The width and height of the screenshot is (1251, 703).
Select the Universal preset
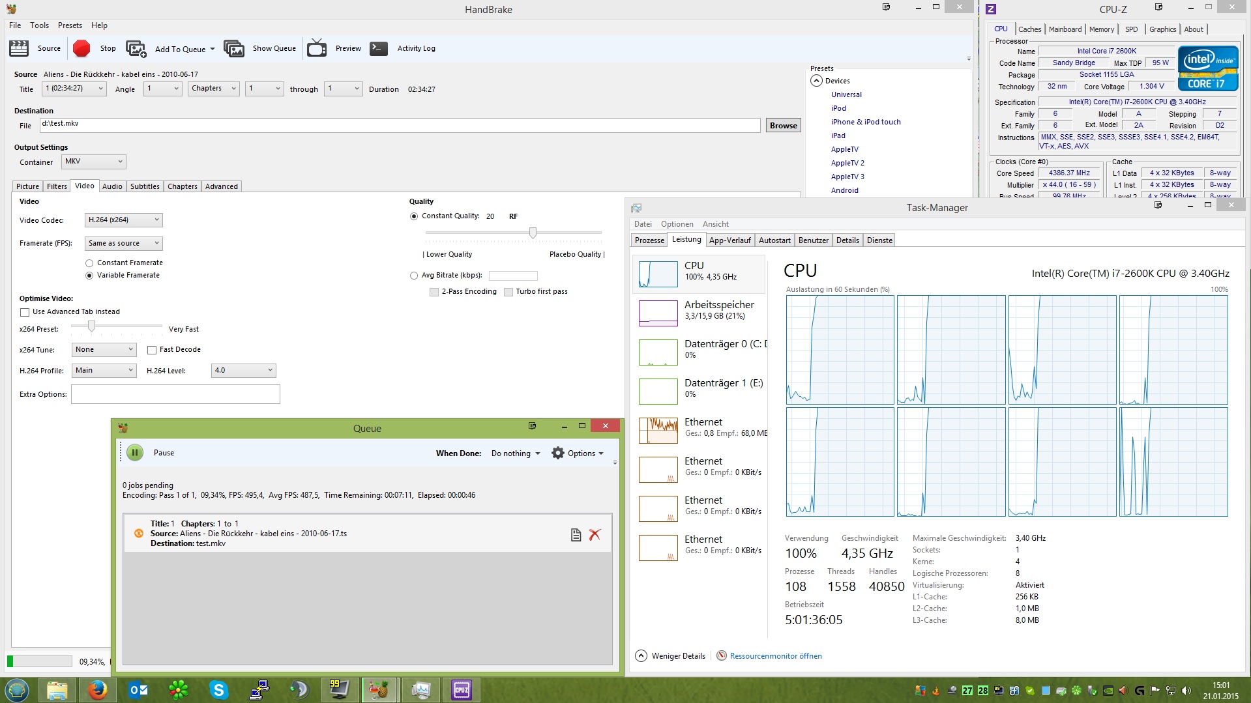pyautogui.click(x=846, y=94)
